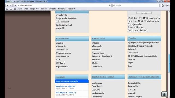The height and width of the screenshot is (98, 175).
Task: Open the Neckermann link
Action: [97, 66]
